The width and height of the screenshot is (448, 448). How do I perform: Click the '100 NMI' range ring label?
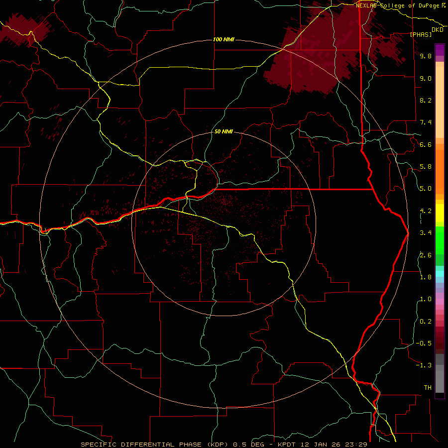tap(224, 39)
